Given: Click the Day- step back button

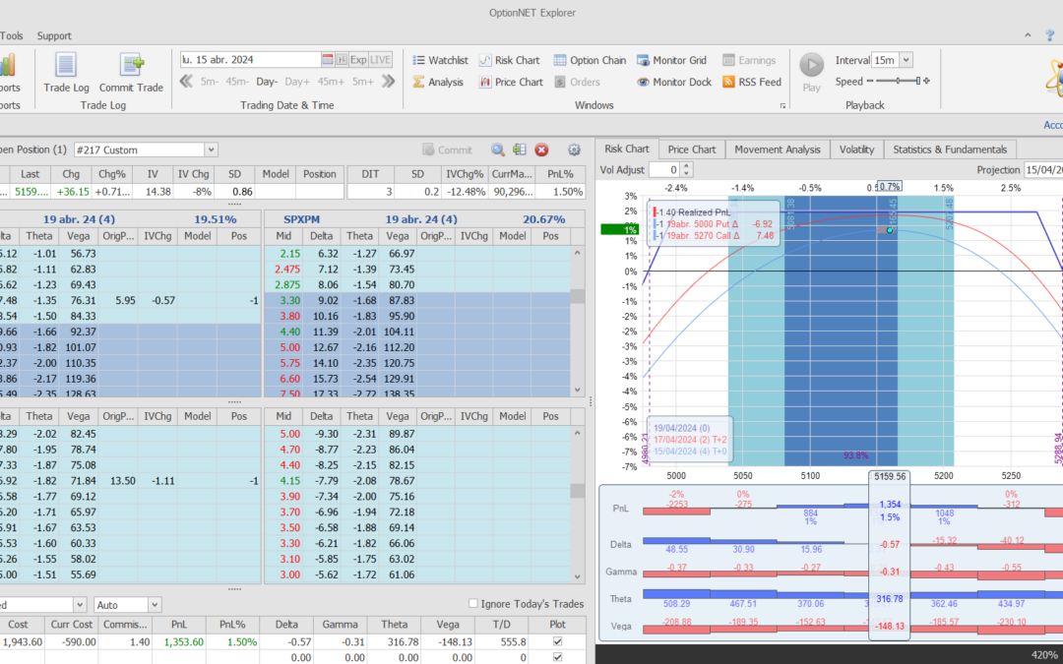Looking at the screenshot, I should [267, 82].
